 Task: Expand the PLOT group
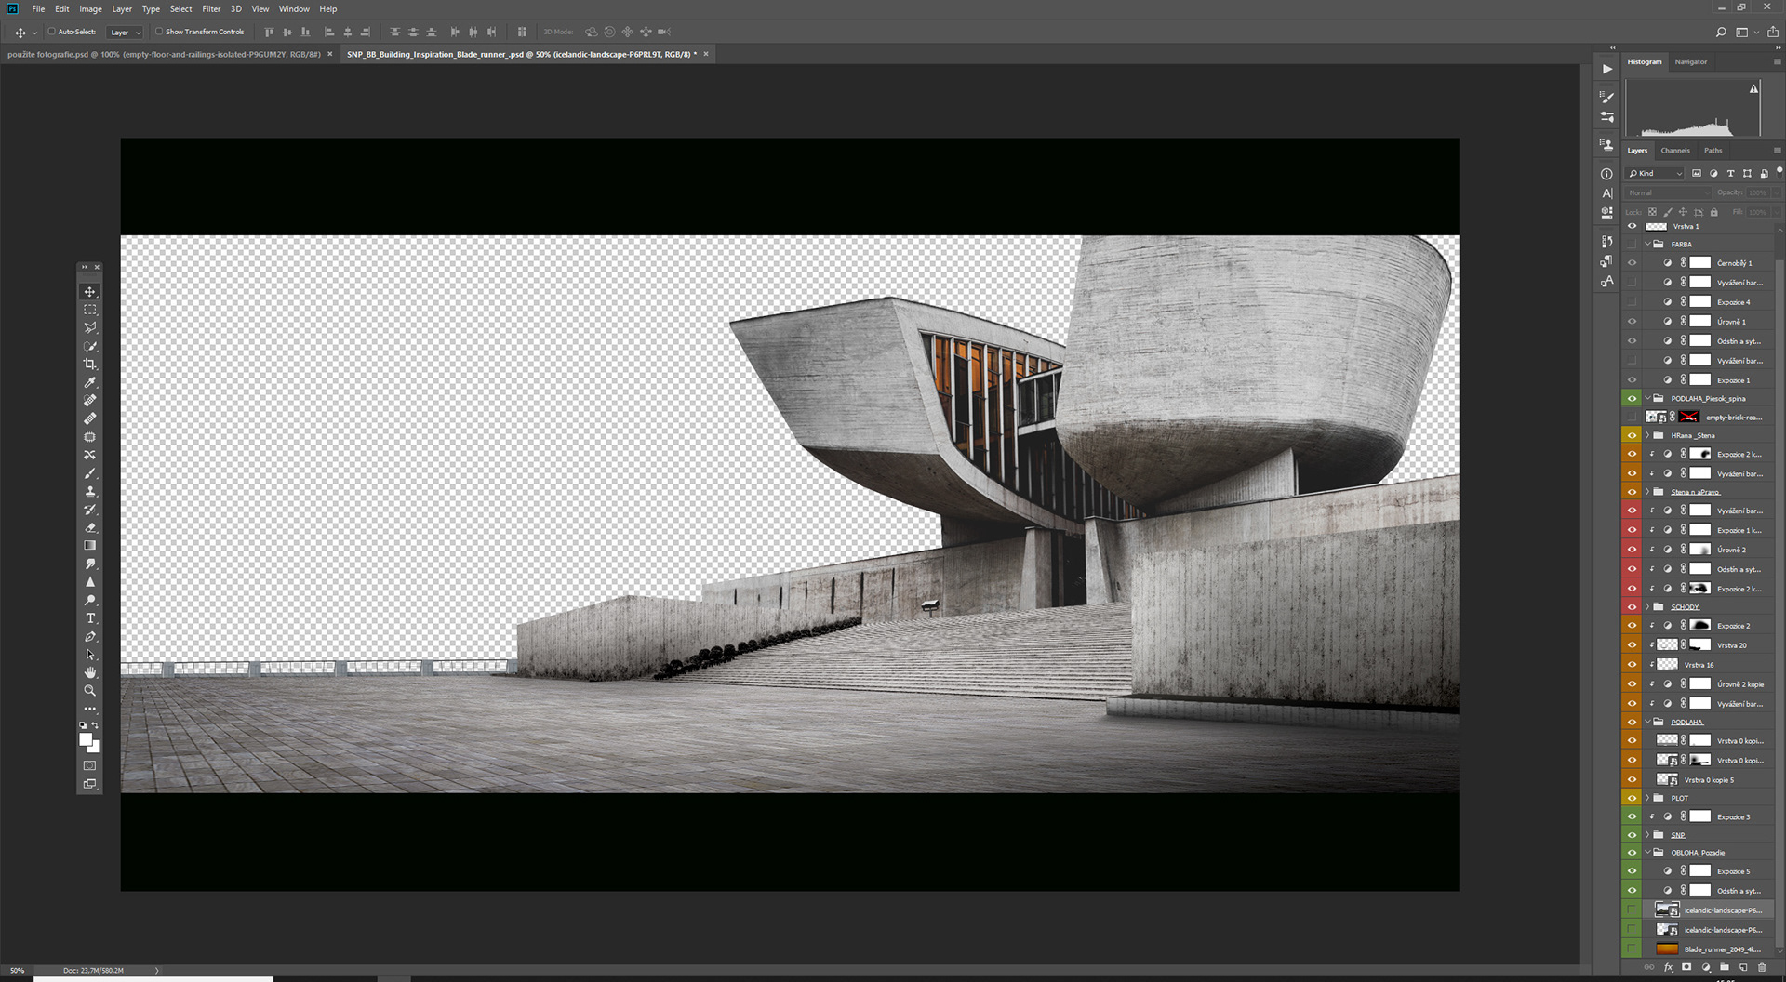[x=1647, y=798]
